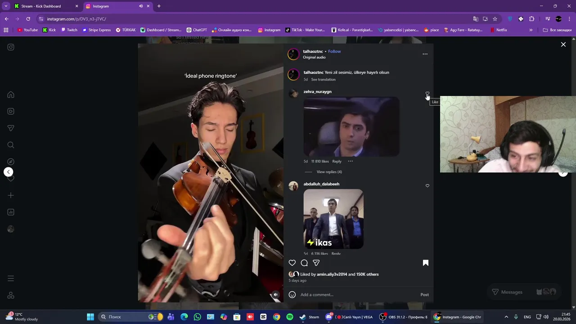Open Spotify from taskbar

click(290, 317)
